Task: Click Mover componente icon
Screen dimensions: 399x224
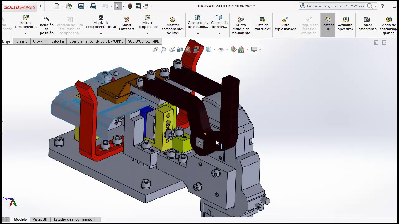Action: tap(147, 18)
